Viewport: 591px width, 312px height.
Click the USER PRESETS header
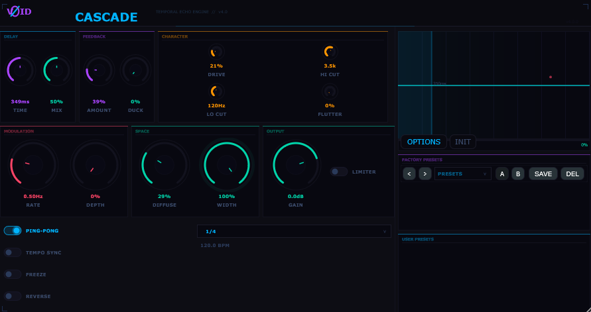pyautogui.click(x=418, y=239)
